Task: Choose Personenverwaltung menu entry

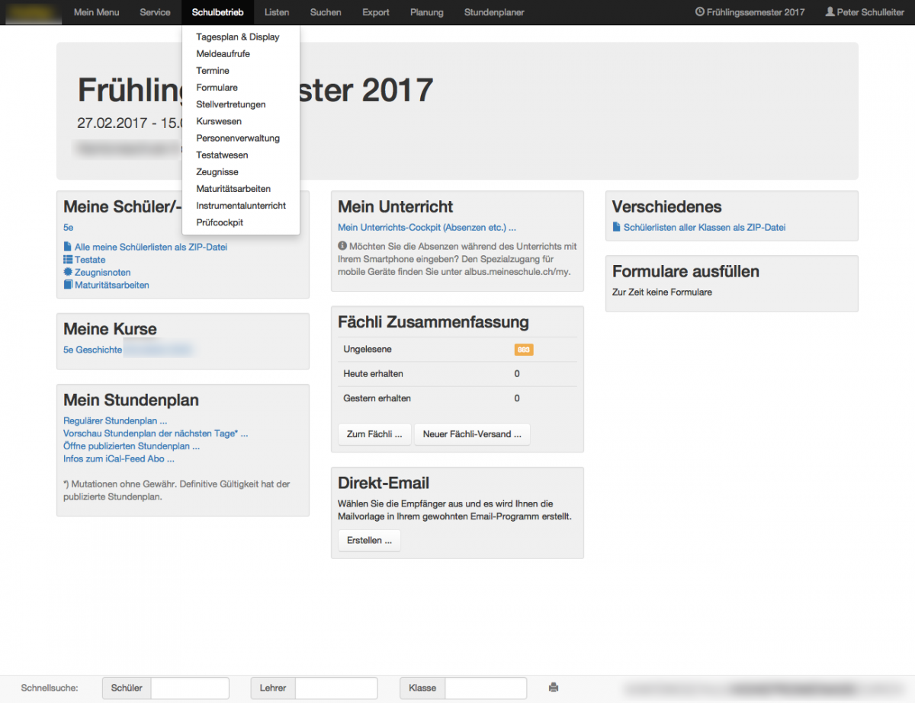Action: [x=238, y=138]
